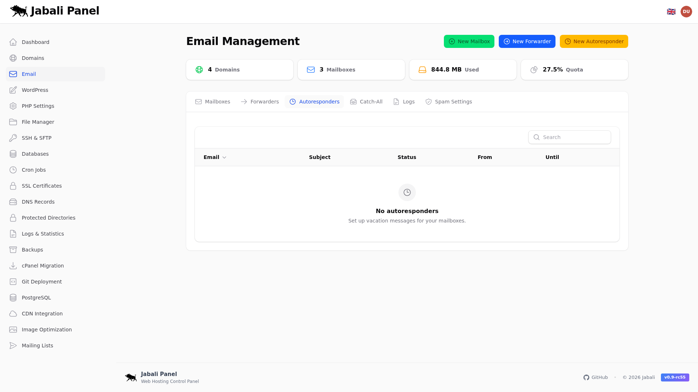Click the British flag to change language
This screenshot has width=698, height=392.
(x=671, y=11)
